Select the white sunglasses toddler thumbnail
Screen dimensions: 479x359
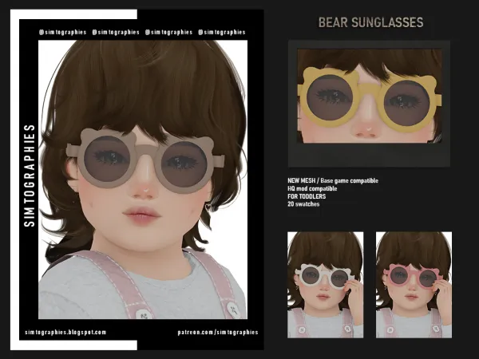click(x=326, y=285)
